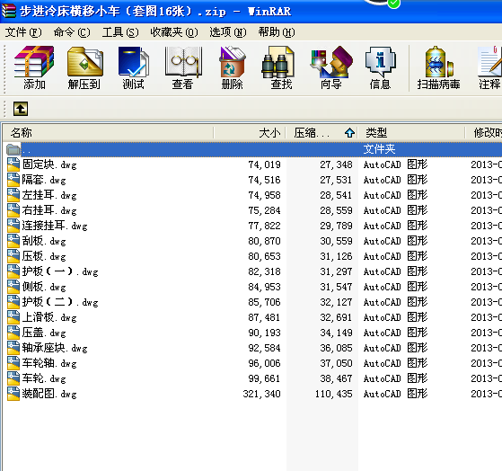Select file name 侧板.dwg
The image size is (502, 471).
[44, 287]
